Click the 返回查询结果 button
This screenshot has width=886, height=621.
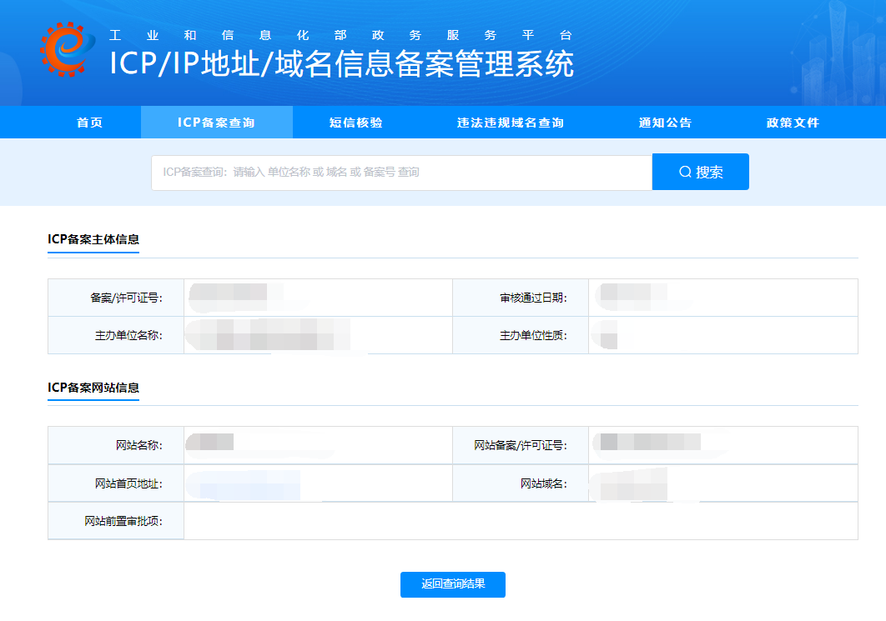[453, 584]
